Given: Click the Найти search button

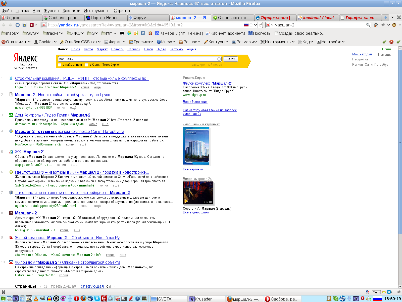Looking at the screenshot, I should [231, 59].
